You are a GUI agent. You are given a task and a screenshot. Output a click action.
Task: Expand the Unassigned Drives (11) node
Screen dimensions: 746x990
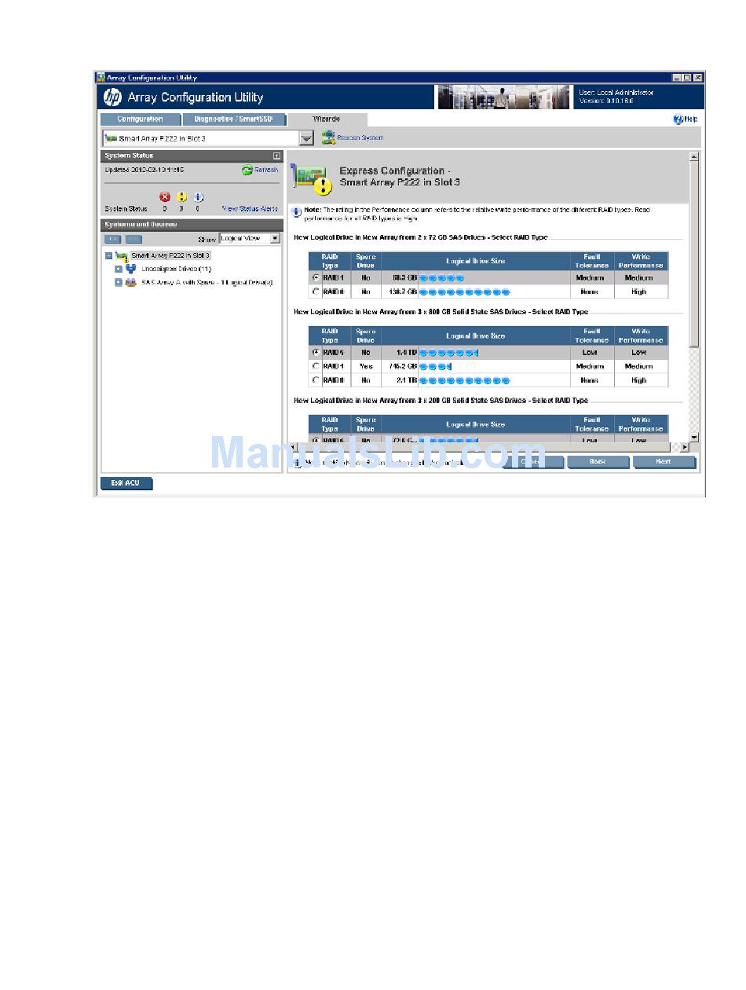click(x=119, y=269)
